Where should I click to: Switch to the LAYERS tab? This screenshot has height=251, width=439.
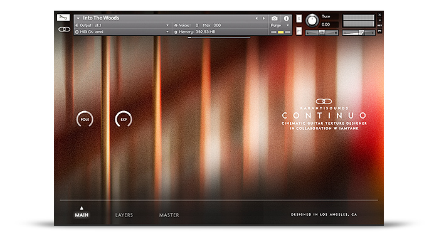(x=124, y=215)
